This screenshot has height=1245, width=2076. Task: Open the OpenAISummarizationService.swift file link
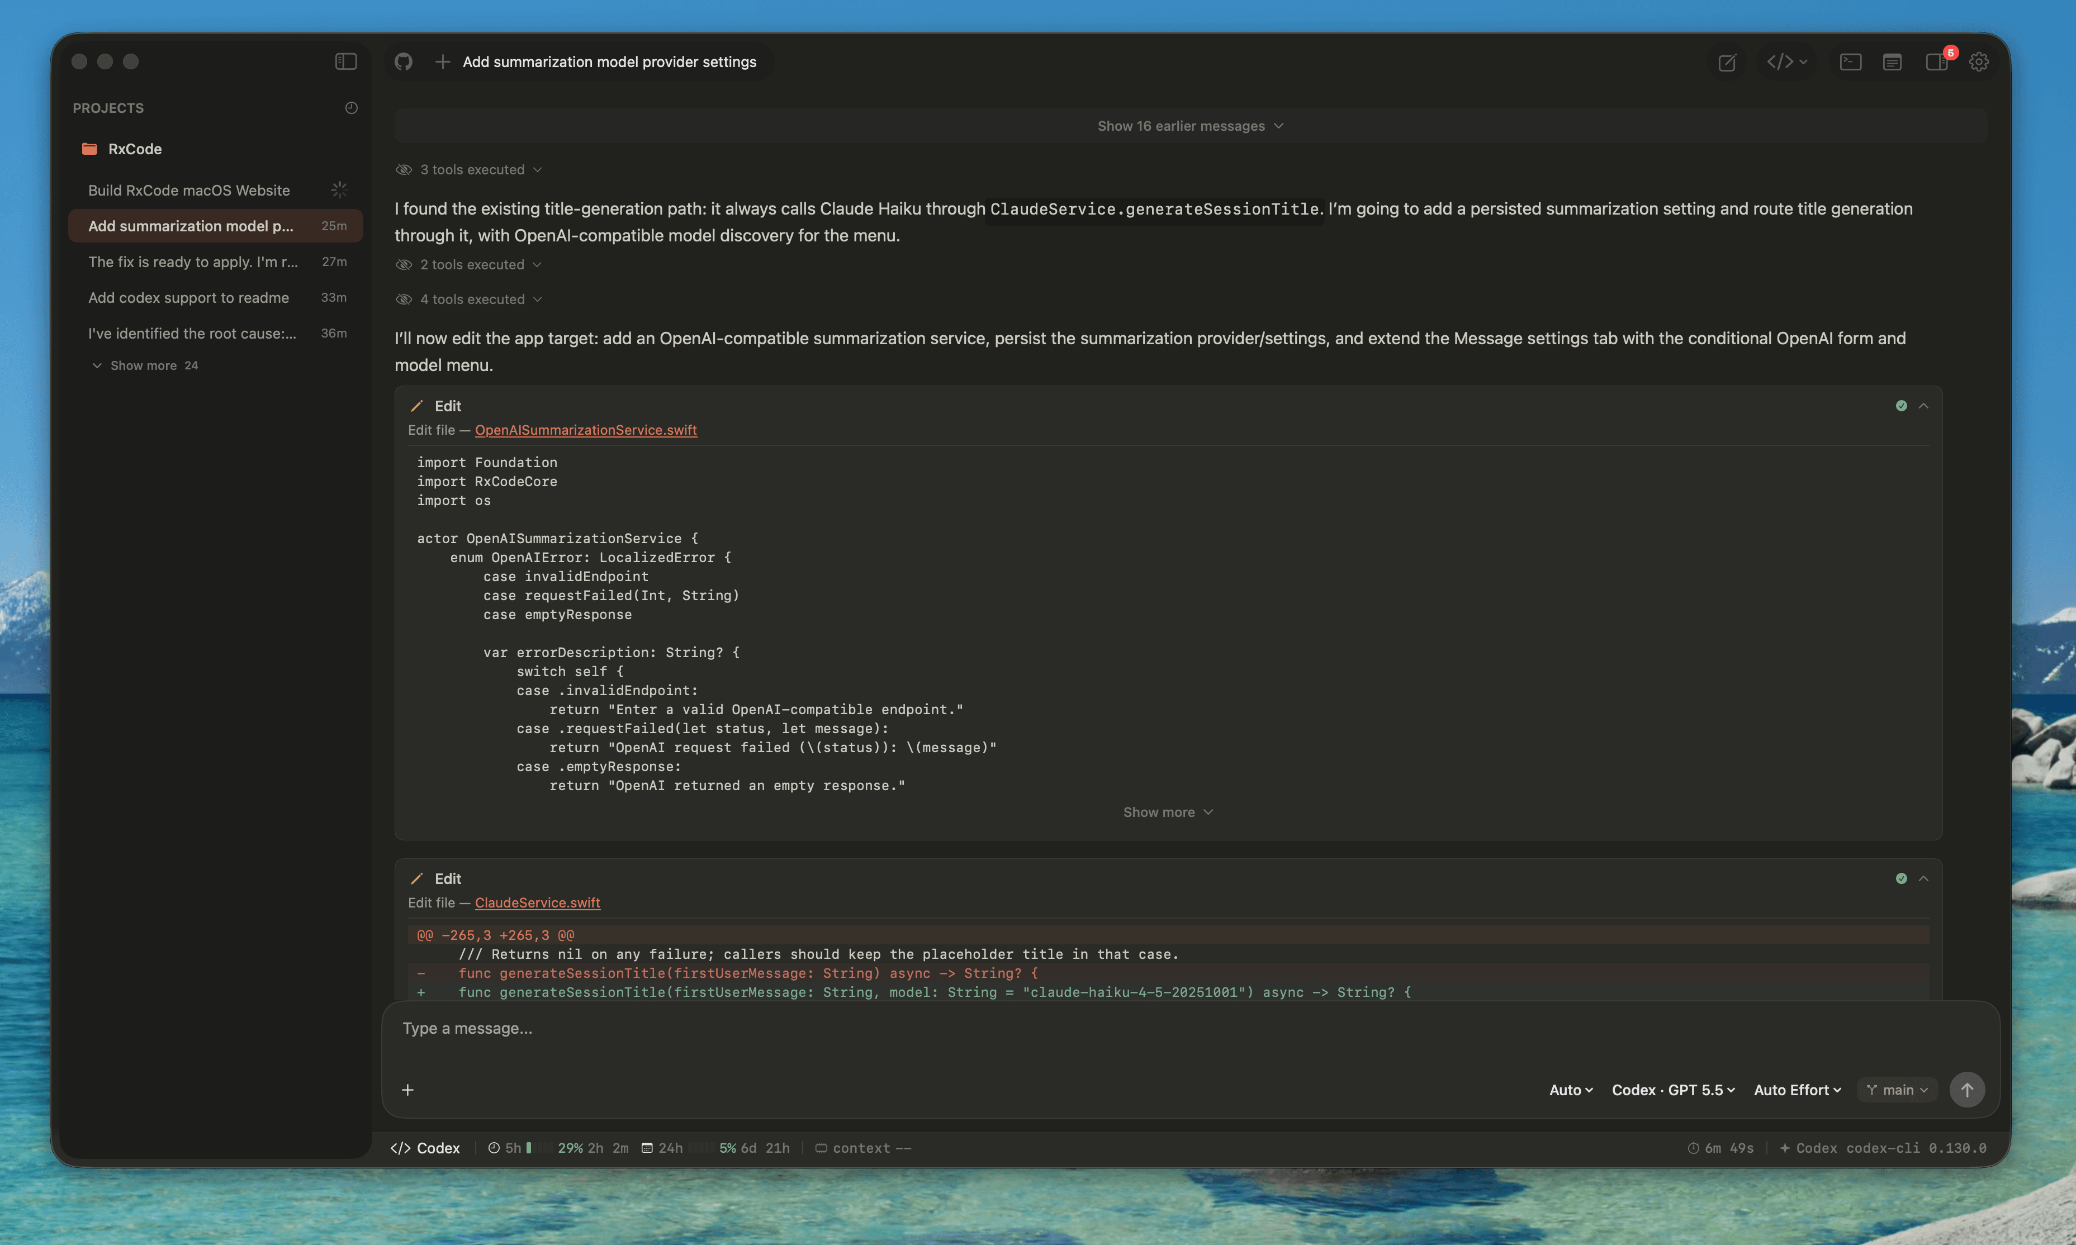pos(586,430)
